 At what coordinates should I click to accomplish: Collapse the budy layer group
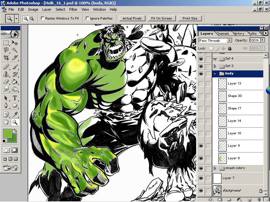pos(215,74)
